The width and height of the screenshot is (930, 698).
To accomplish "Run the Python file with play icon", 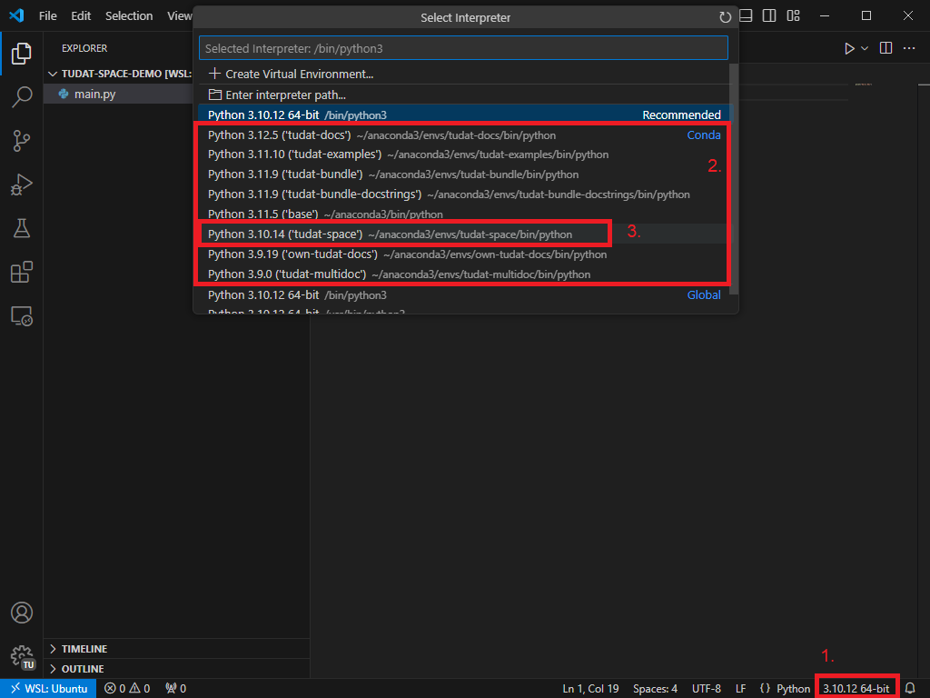I will point(849,48).
